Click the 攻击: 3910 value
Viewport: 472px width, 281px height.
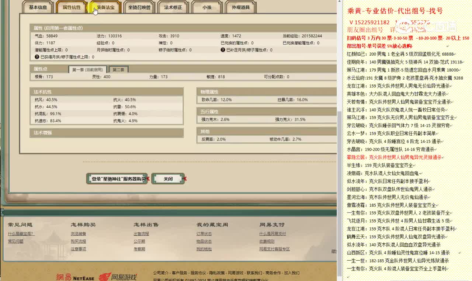[169, 36]
